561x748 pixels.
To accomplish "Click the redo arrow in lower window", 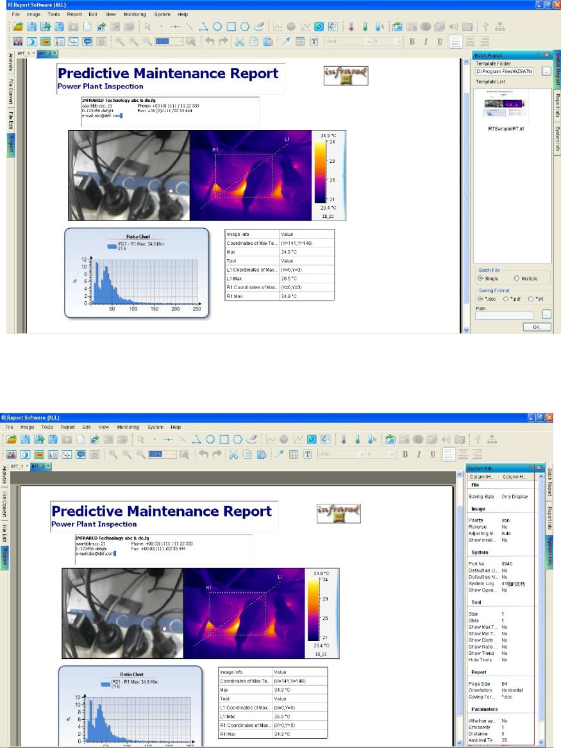I will [x=217, y=454].
